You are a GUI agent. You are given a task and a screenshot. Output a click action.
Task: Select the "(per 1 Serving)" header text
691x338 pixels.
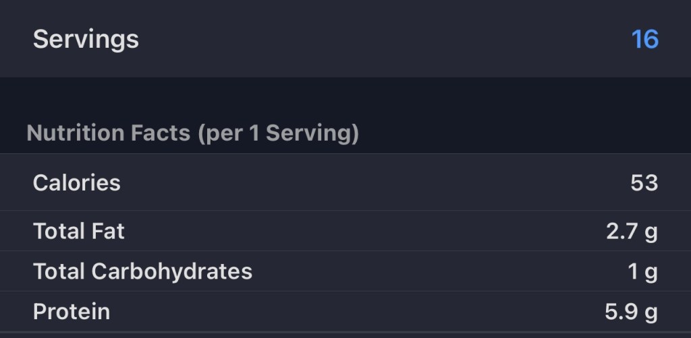pyautogui.click(x=278, y=133)
